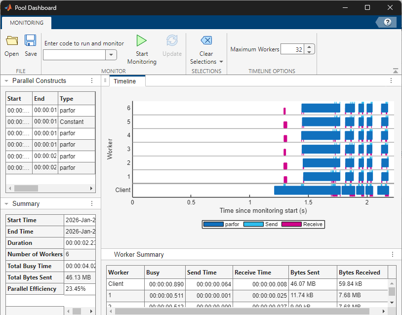Viewport: 402px width, 315px height.
Task: Open Worker Summary panel options menu
Action: tap(392, 254)
